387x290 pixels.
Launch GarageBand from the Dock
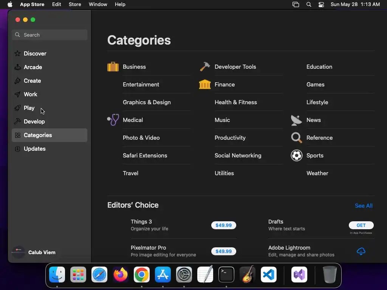tap(248, 275)
